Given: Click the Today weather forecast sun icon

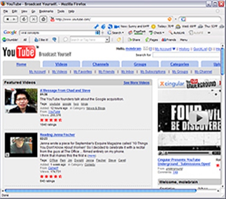Looking at the screenshot, I should tap(154, 27).
